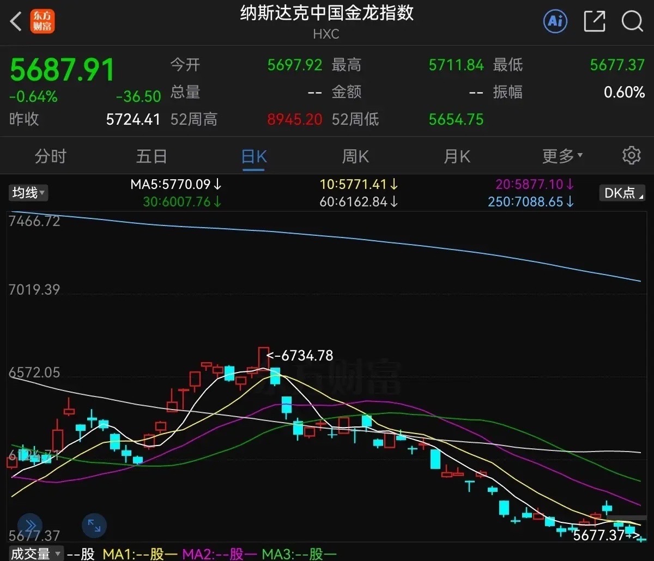Image resolution: width=654 pixels, height=561 pixels.
Task: Share the chart via export icon
Action: [x=595, y=22]
